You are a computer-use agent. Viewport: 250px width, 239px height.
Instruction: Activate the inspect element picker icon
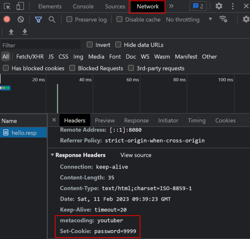point(7,6)
